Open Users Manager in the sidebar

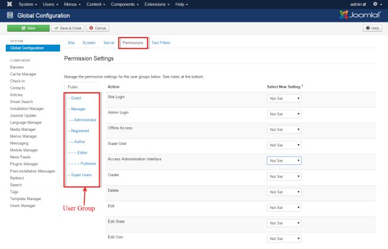[x=23, y=206]
